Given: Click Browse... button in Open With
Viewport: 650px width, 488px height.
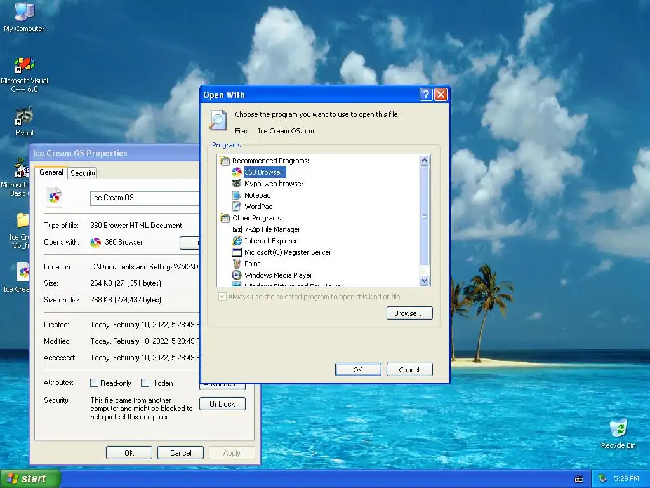Looking at the screenshot, I should [x=409, y=313].
